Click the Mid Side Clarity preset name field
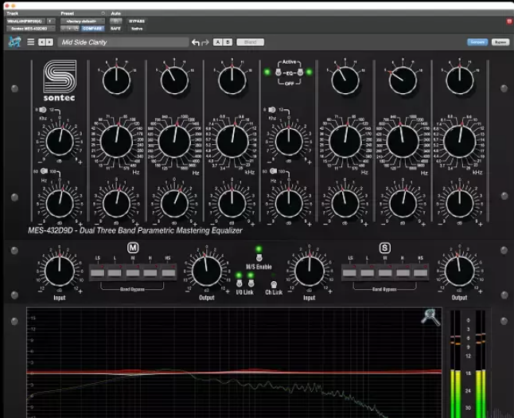The width and height of the screenshot is (514, 418). [x=123, y=42]
